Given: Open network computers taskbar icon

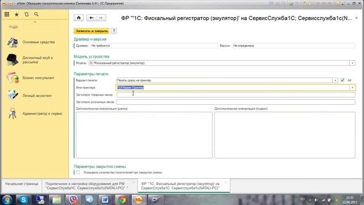Looking at the screenshot, I should pos(40,200).
